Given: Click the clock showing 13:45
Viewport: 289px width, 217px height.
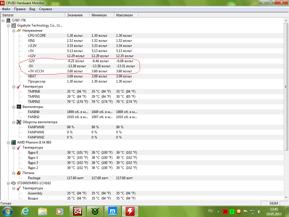Looking at the screenshot, I should [274, 209].
